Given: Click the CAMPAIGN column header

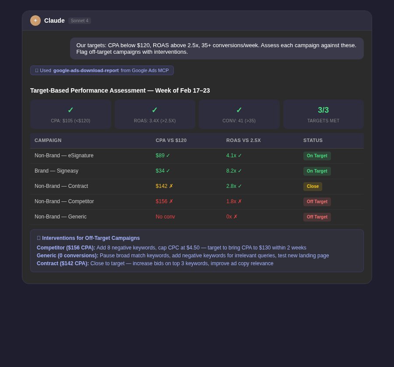Looking at the screenshot, I should point(48,141).
